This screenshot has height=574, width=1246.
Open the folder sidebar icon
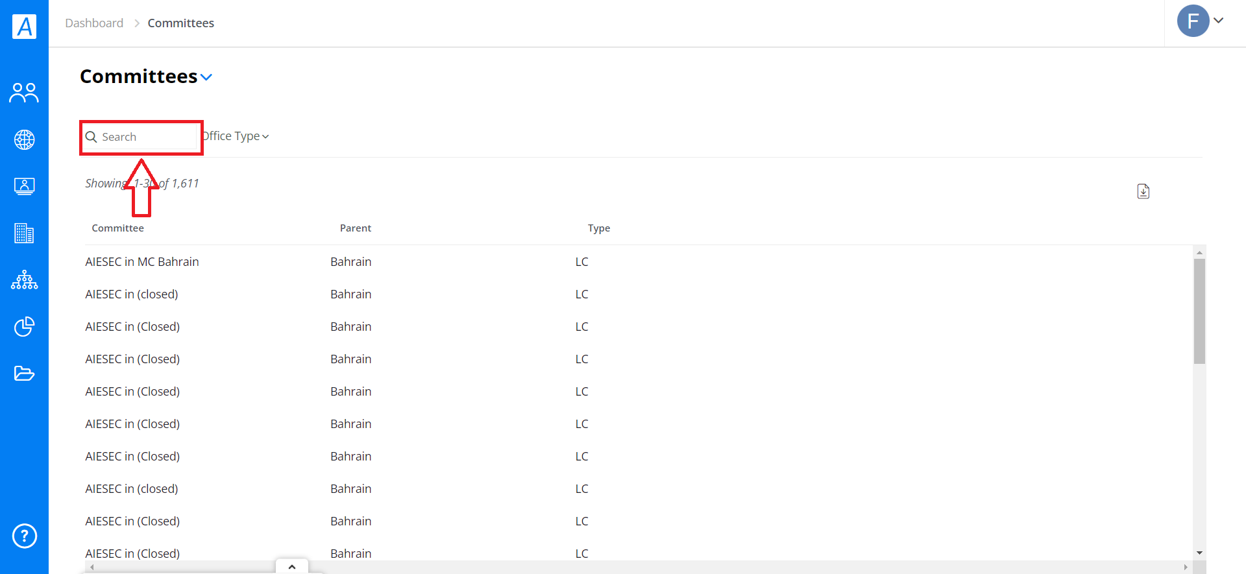[x=24, y=373]
